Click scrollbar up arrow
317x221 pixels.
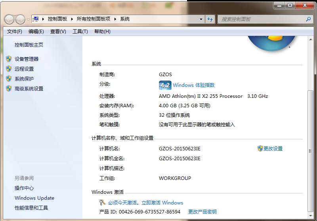coord(311,39)
